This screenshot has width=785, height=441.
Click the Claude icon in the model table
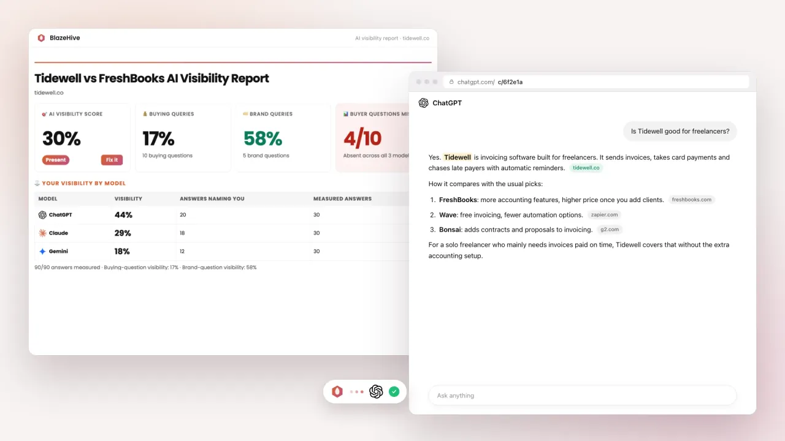pos(42,233)
